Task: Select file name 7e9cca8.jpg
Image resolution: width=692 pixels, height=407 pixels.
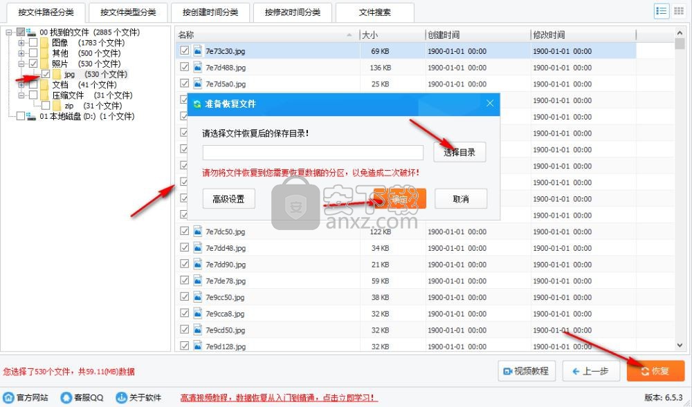Action: [x=225, y=314]
